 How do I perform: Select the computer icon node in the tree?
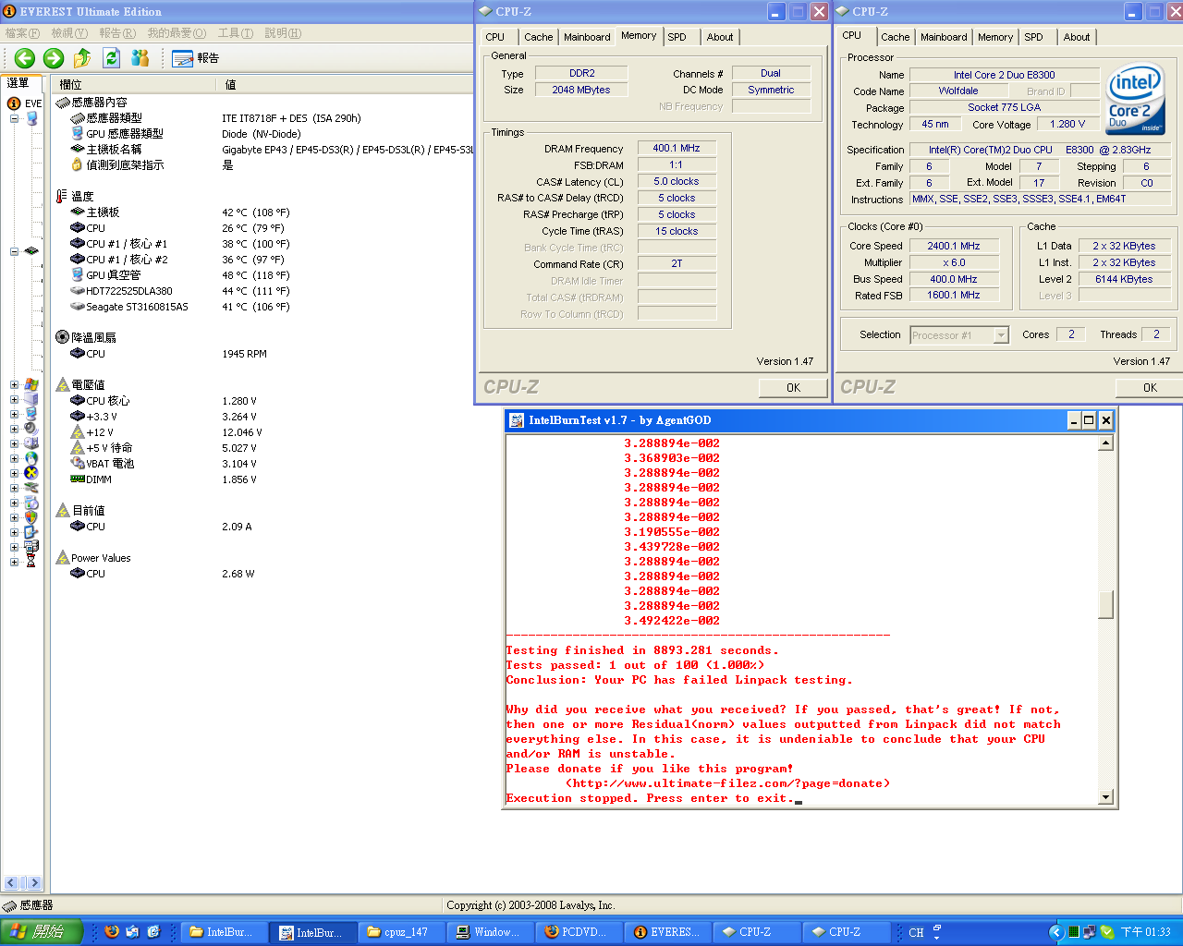31,118
